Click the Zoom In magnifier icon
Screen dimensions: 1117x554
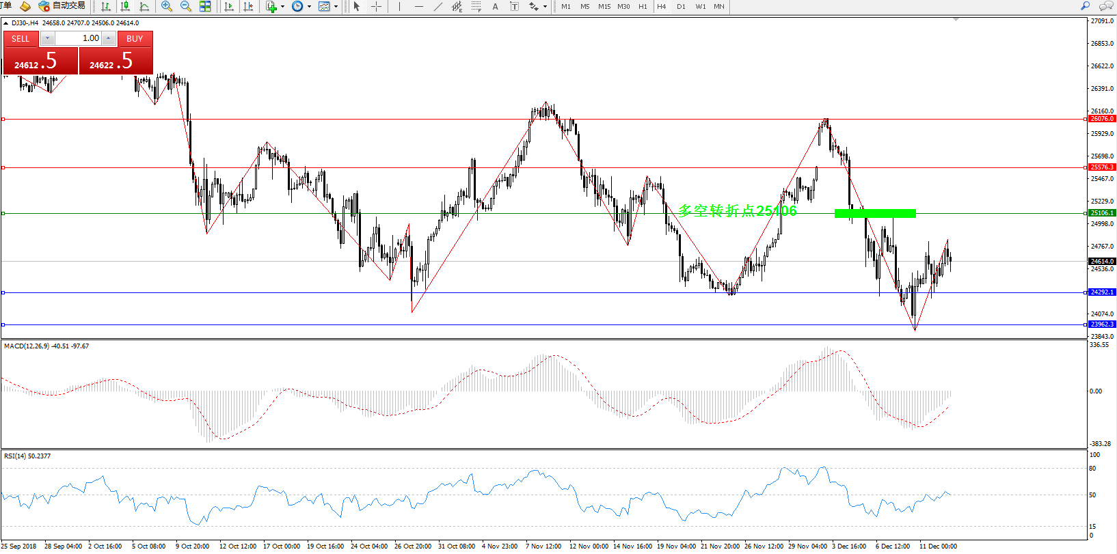[x=166, y=6]
